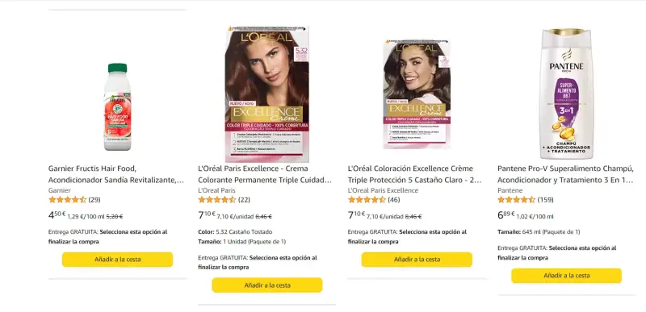Add the L'Oréal 5 Castaño Claro to the basket
This screenshot has width=646, height=312.
point(417,260)
